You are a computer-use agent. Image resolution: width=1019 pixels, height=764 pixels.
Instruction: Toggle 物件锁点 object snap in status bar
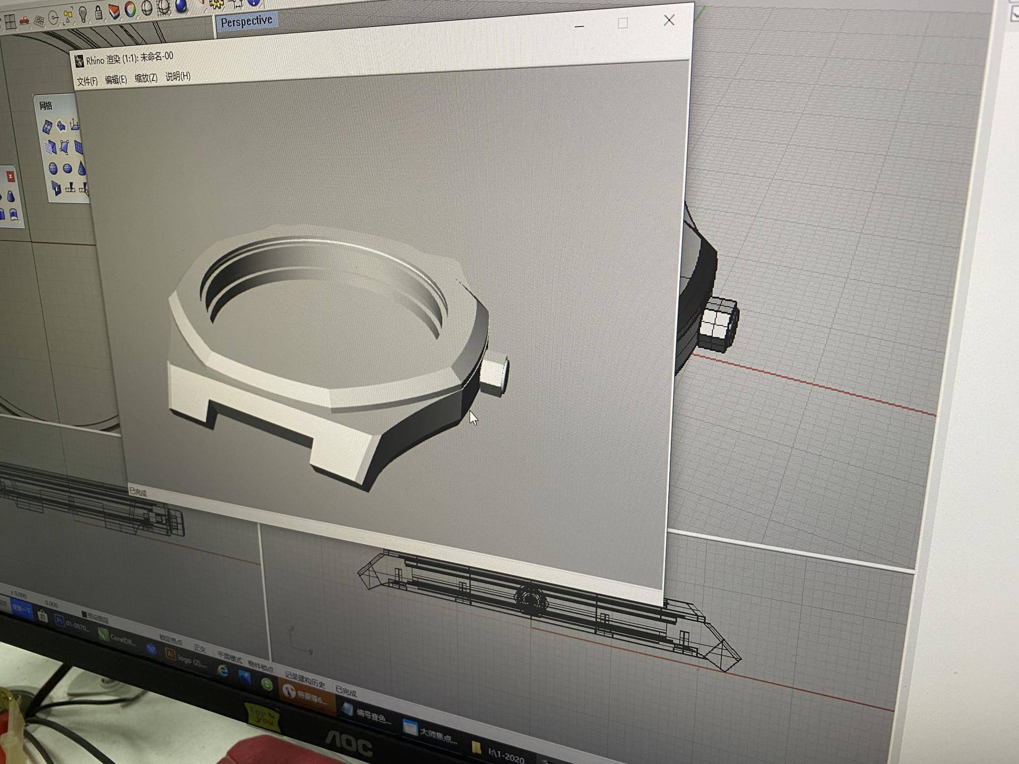[x=261, y=667]
